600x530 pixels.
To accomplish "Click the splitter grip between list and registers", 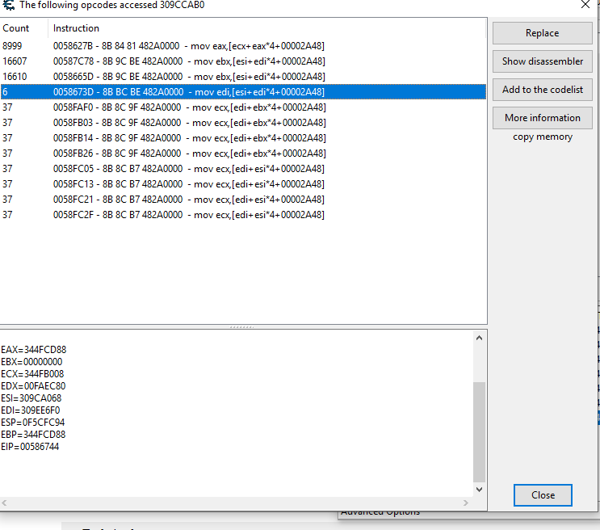I will 241,327.
